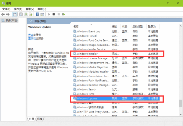The width and height of the screenshot is (183, 126).
Task: Click the 重启动 link to restart service
Action: pos(32,38)
